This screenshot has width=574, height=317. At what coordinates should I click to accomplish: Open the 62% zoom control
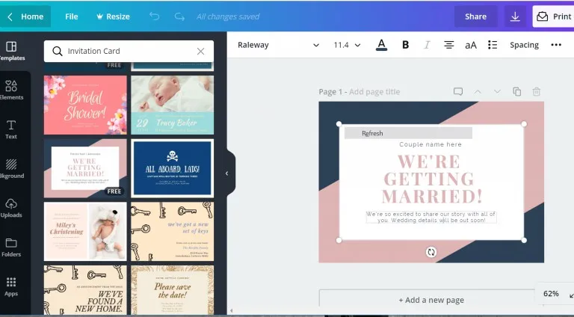click(x=551, y=294)
